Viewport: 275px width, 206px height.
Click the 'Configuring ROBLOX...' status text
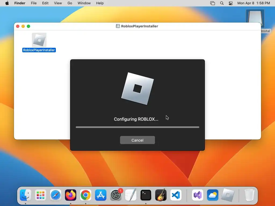point(136,119)
